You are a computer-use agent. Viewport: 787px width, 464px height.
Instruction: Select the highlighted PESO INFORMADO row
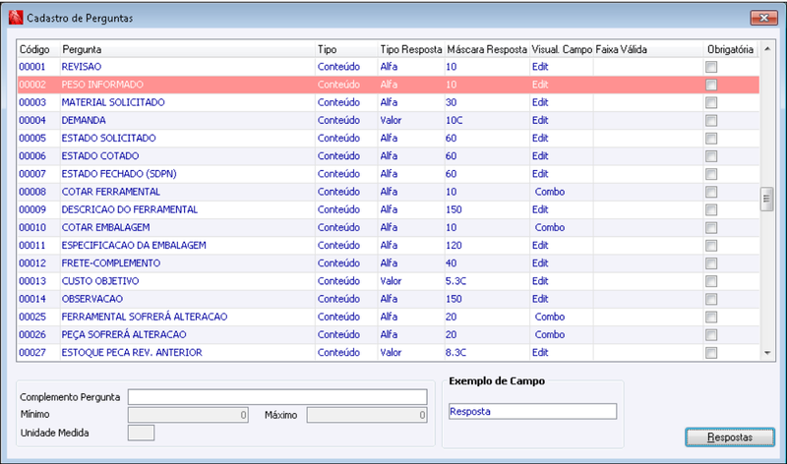(x=388, y=85)
